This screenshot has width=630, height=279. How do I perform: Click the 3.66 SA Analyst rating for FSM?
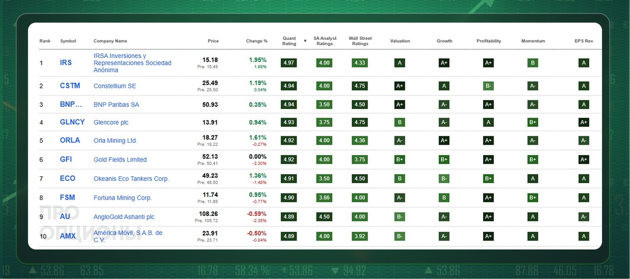click(x=324, y=198)
